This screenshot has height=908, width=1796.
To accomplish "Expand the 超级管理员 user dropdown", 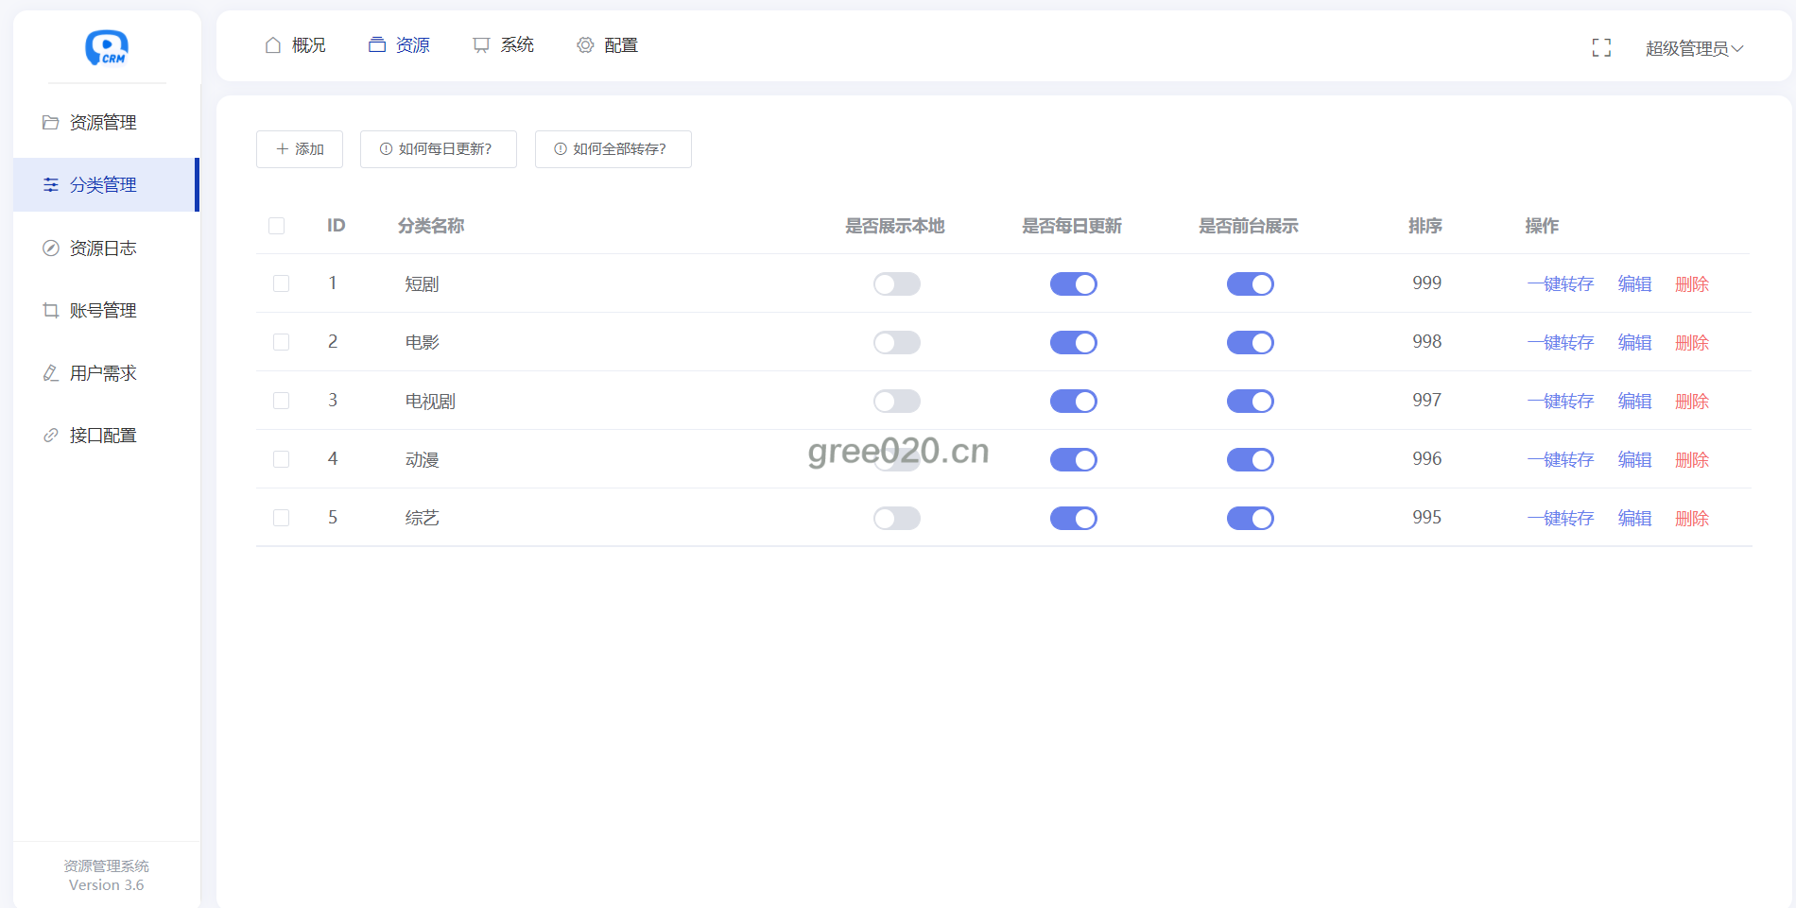I will (x=1693, y=48).
